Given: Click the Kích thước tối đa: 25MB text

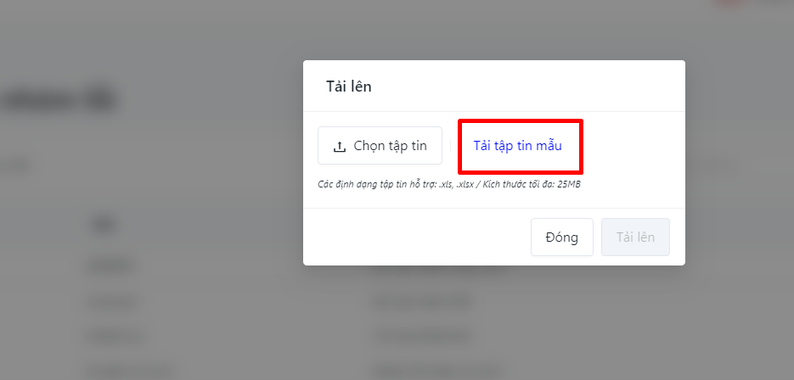Looking at the screenshot, I should (532, 184).
